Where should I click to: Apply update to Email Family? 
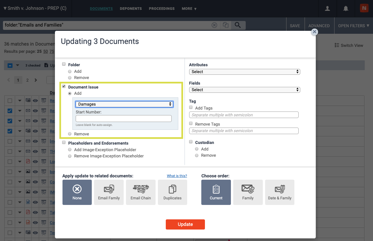pos(109,192)
